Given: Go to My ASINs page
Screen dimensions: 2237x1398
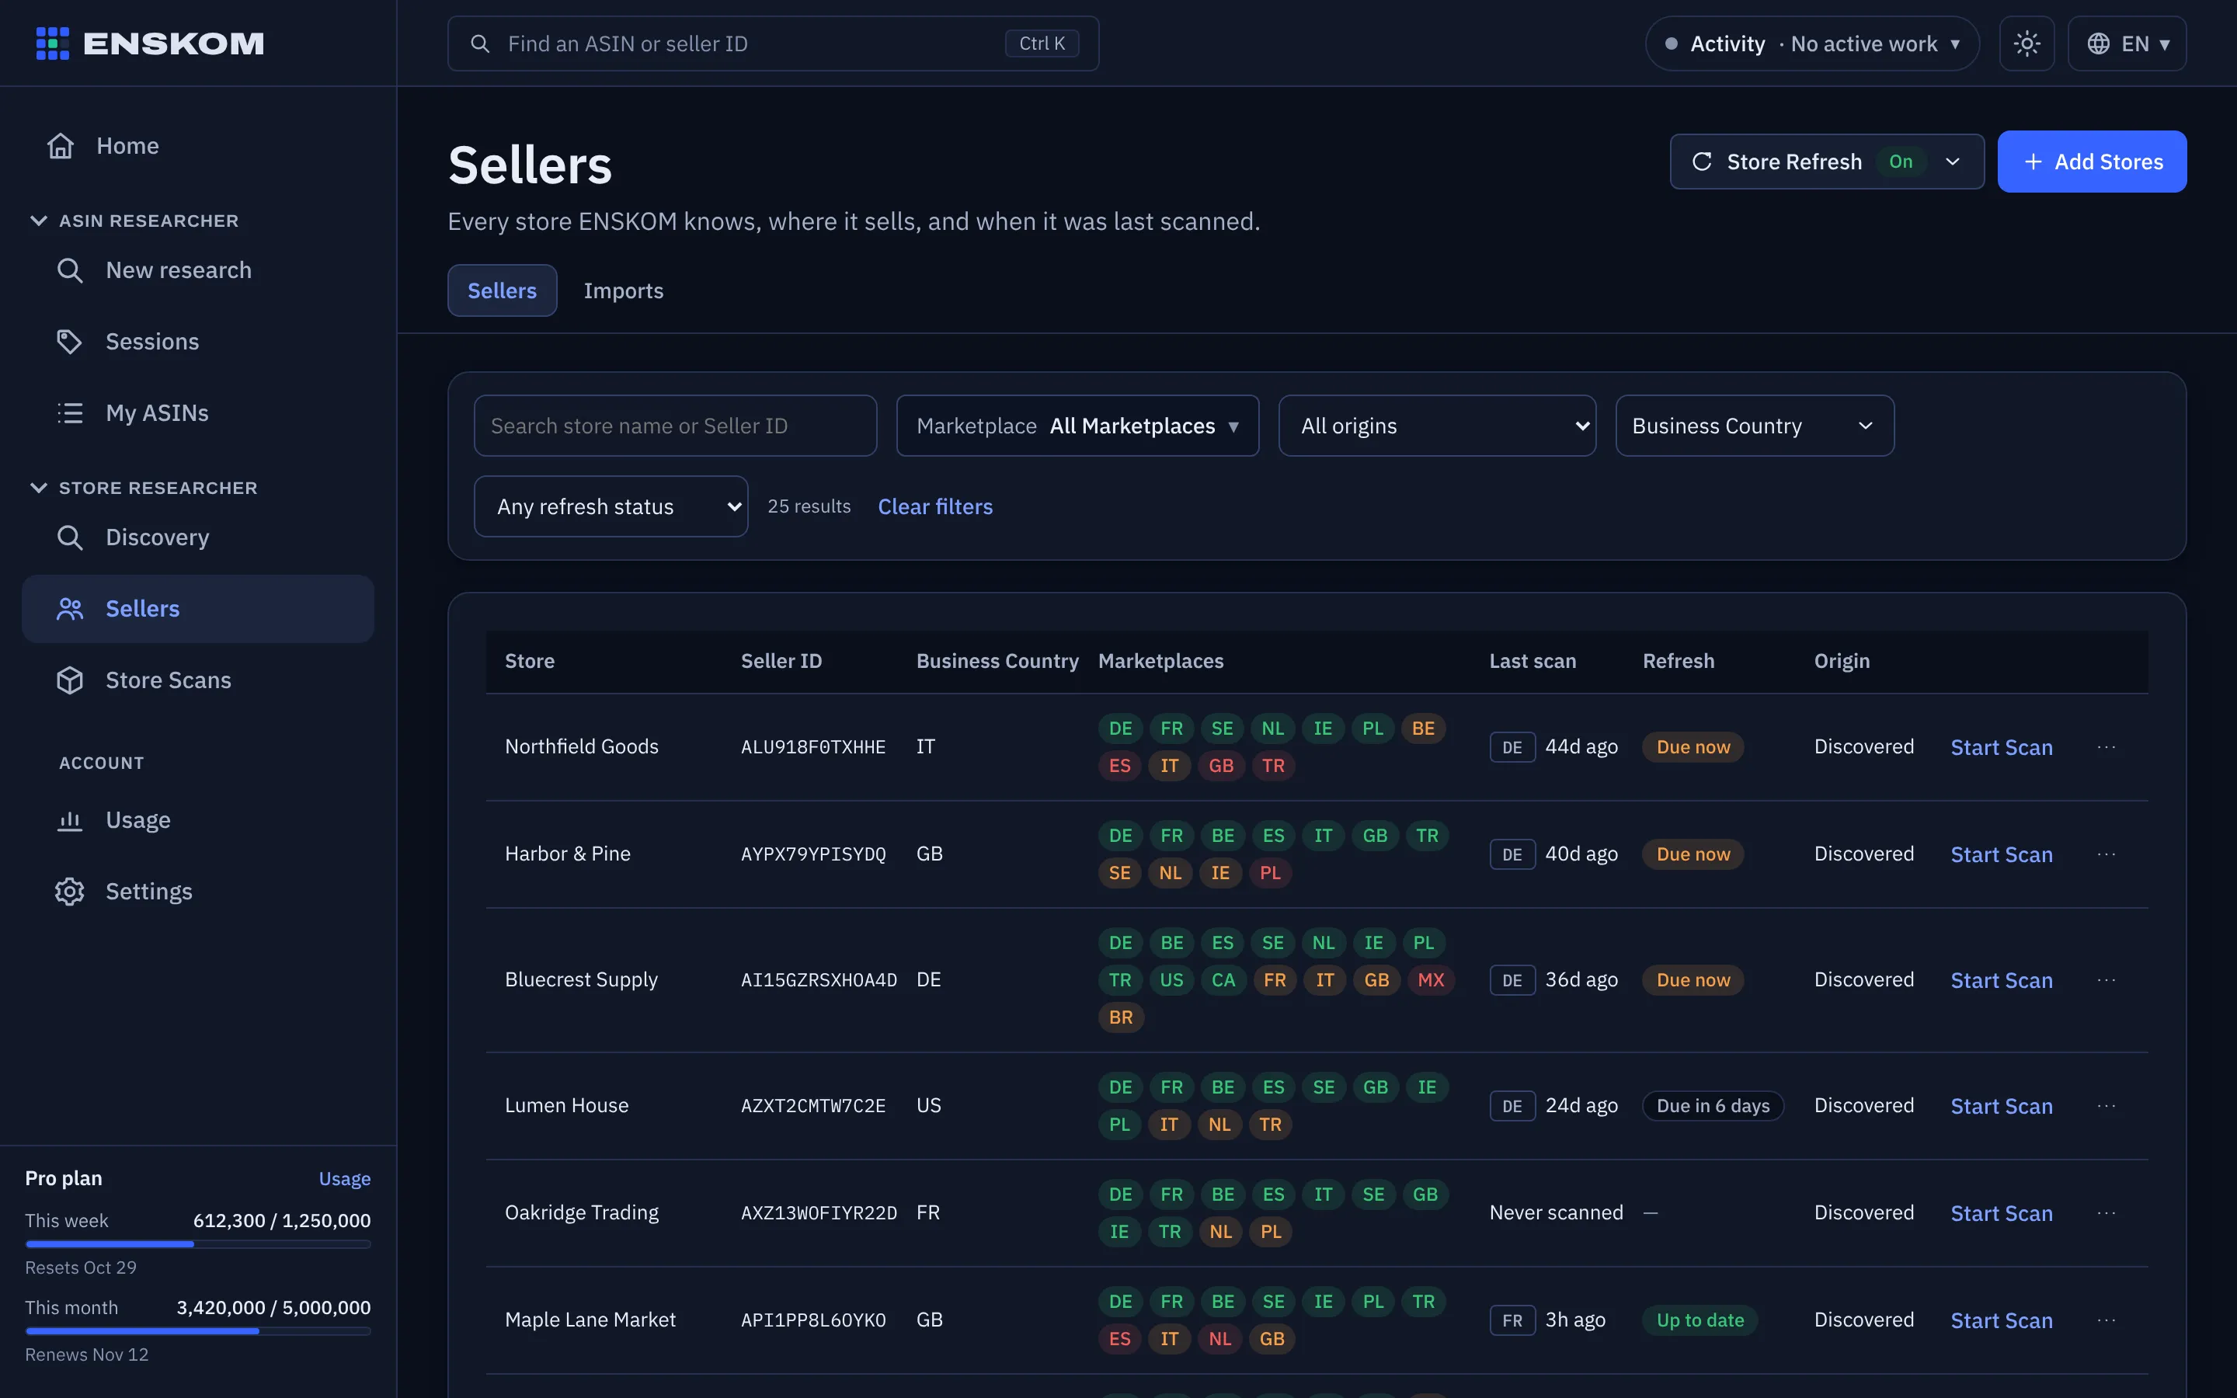Looking at the screenshot, I should point(198,412).
